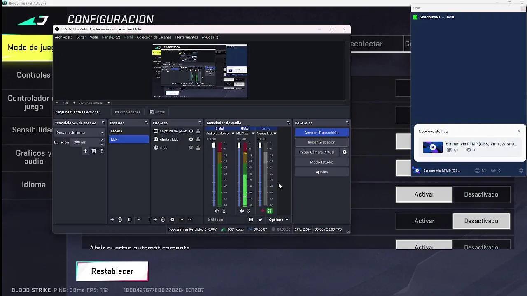Switch audio mixer layout icon
Viewport: 527px width, 296px height.
point(251,220)
